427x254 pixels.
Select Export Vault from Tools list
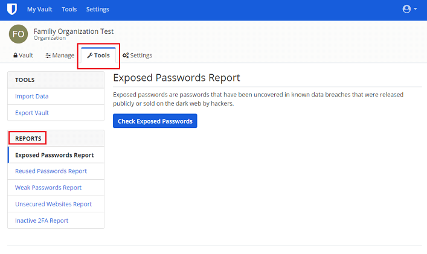pyautogui.click(x=32, y=113)
